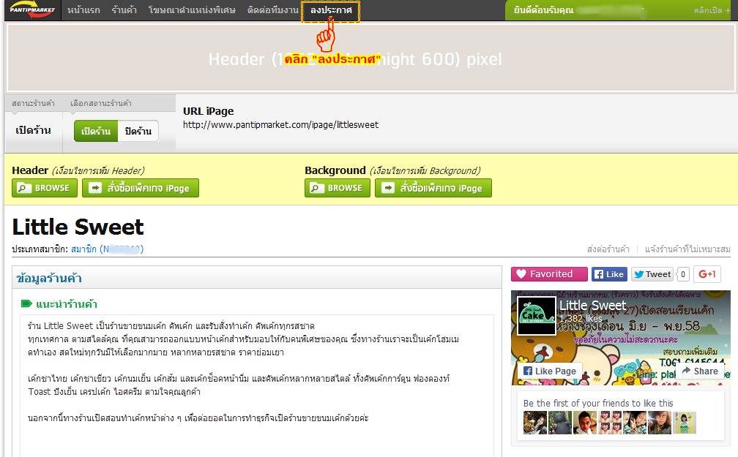738x457 pixels.
Task: Click the Header banner placeholder area
Action: [370, 57]
